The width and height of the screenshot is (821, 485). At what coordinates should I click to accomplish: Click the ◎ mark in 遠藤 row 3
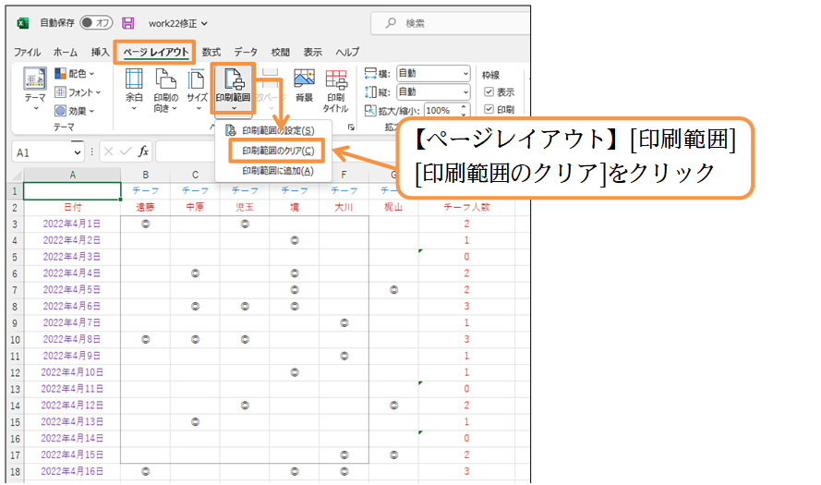tap(146, 224)
